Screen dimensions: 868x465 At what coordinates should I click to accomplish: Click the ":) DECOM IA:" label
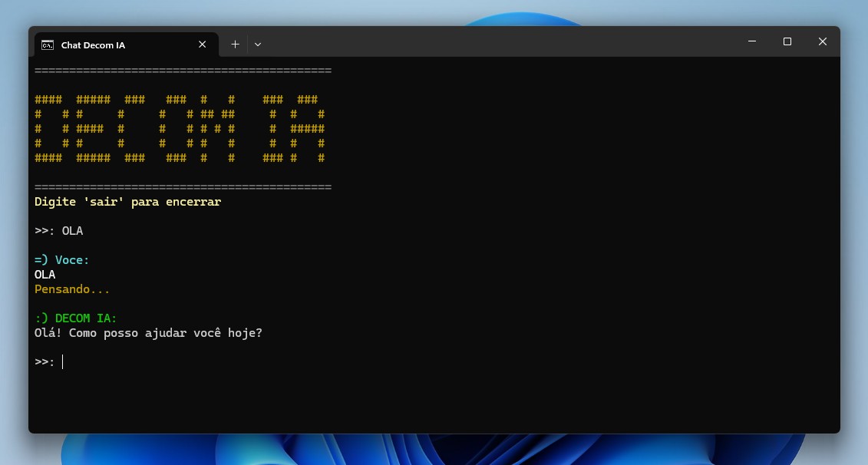(x=76, y=318)
